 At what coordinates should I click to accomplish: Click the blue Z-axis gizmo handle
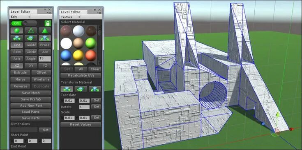tap(263, 124)
